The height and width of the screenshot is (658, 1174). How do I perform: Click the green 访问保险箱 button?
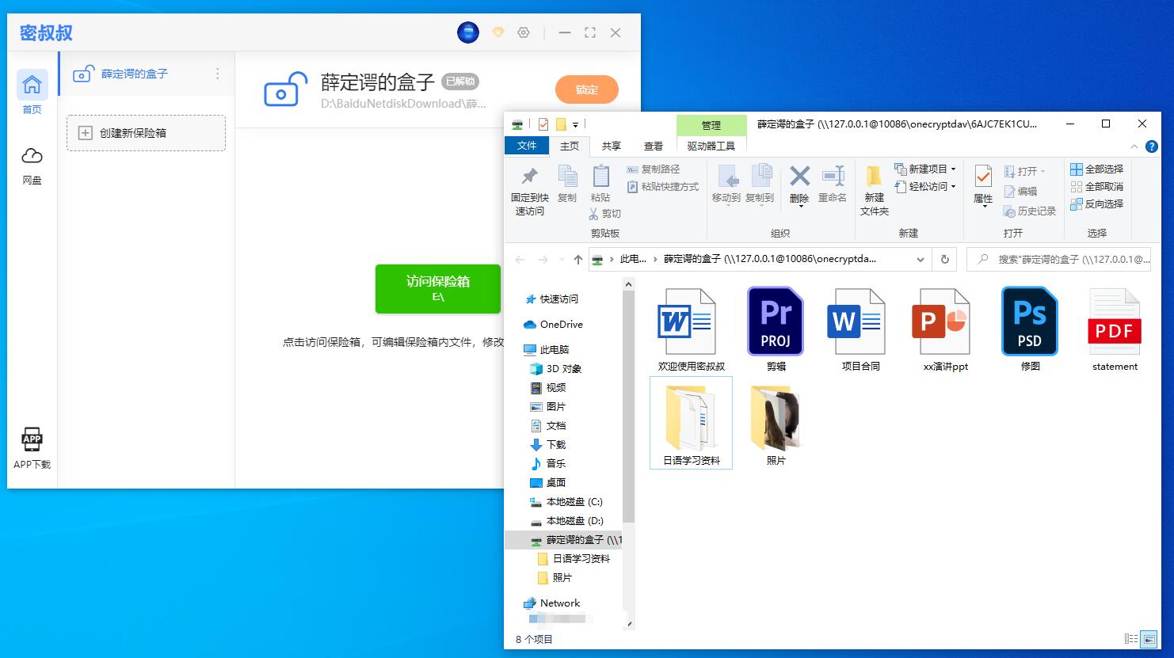pos(437,288)
